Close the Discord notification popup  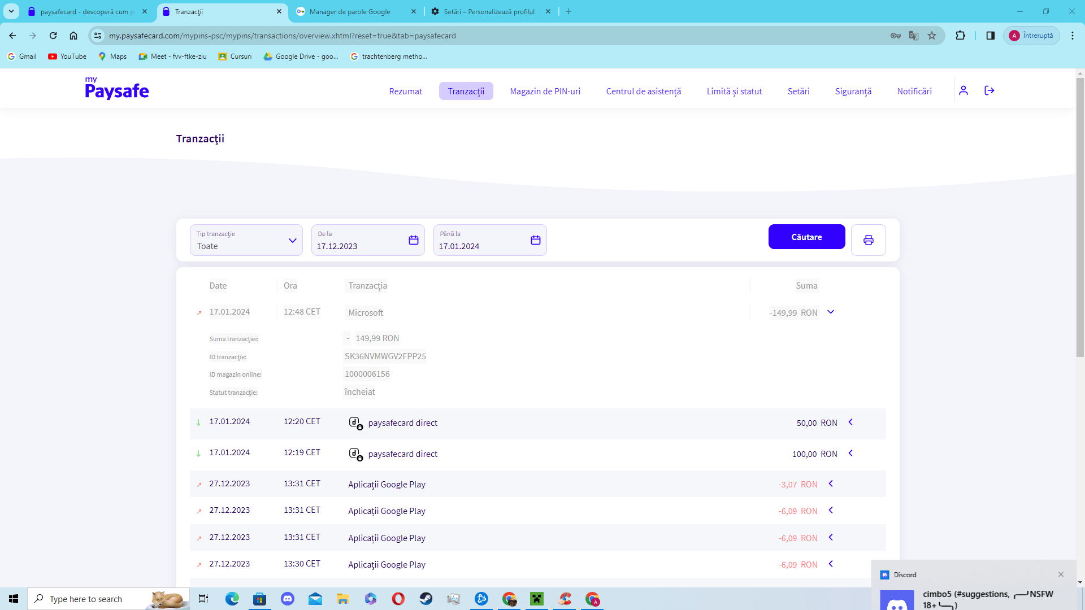(x=1061, y=574)
